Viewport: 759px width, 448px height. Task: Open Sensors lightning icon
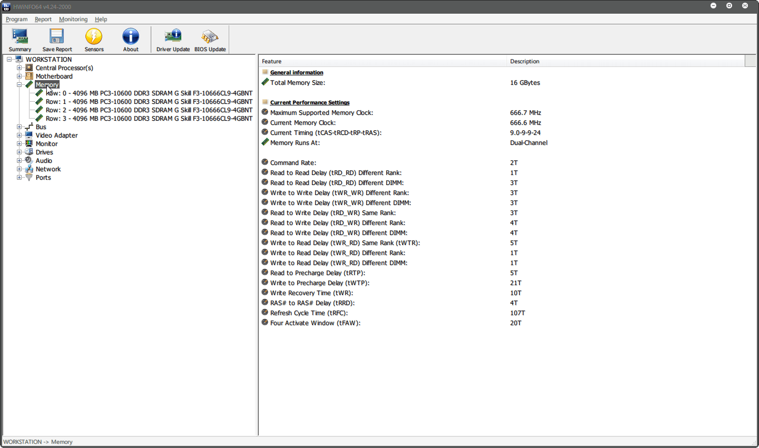pyautogui.click(x=94, y=36)
